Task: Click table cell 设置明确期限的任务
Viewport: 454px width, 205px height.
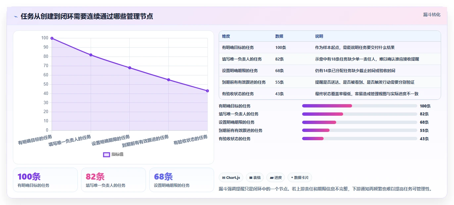Action: (x=240, y=71)
